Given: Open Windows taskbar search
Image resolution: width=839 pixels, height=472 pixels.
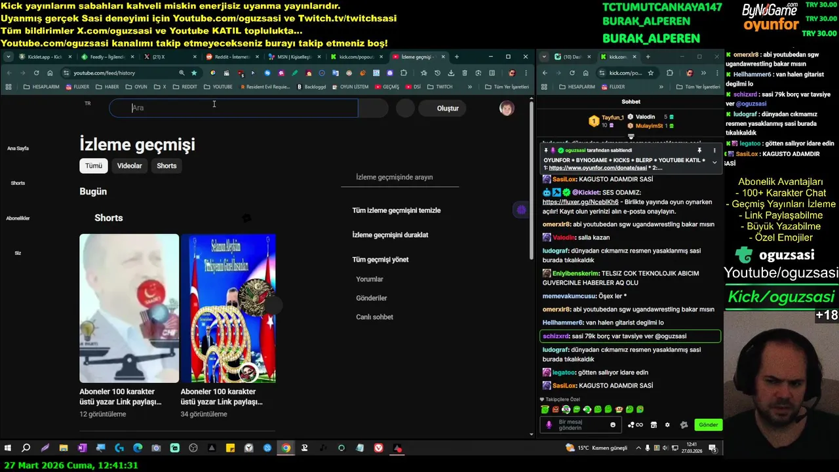Looking at the screenshot, I should (x=26, y=448).
